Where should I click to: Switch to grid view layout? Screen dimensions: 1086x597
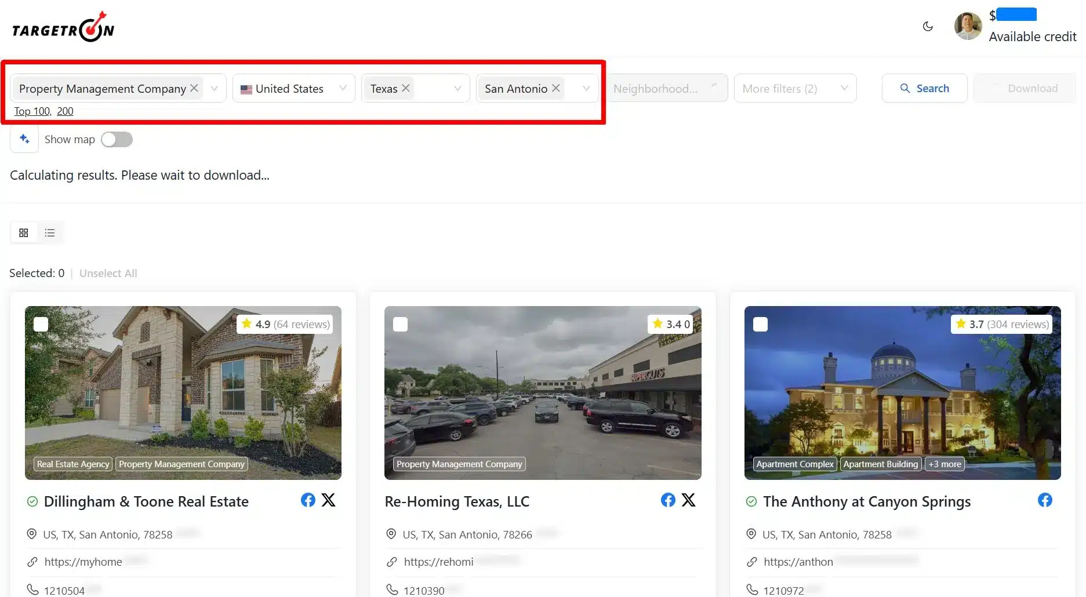(x=24, y=233)
